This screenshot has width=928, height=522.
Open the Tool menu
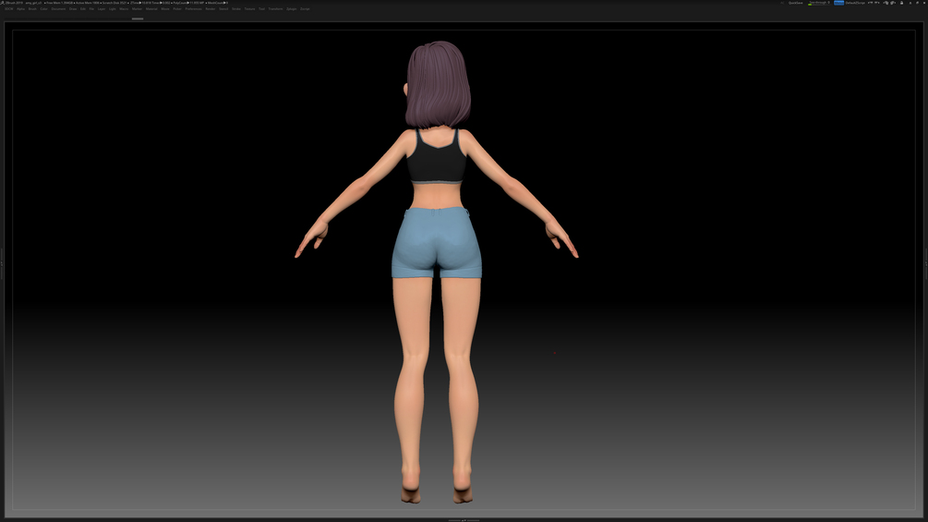tap(261, 9)
